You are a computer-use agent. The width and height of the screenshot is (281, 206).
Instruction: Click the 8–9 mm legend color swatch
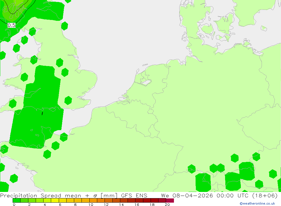[x=78, y=200]
